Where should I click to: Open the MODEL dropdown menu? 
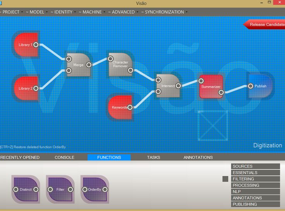[37, 12]
